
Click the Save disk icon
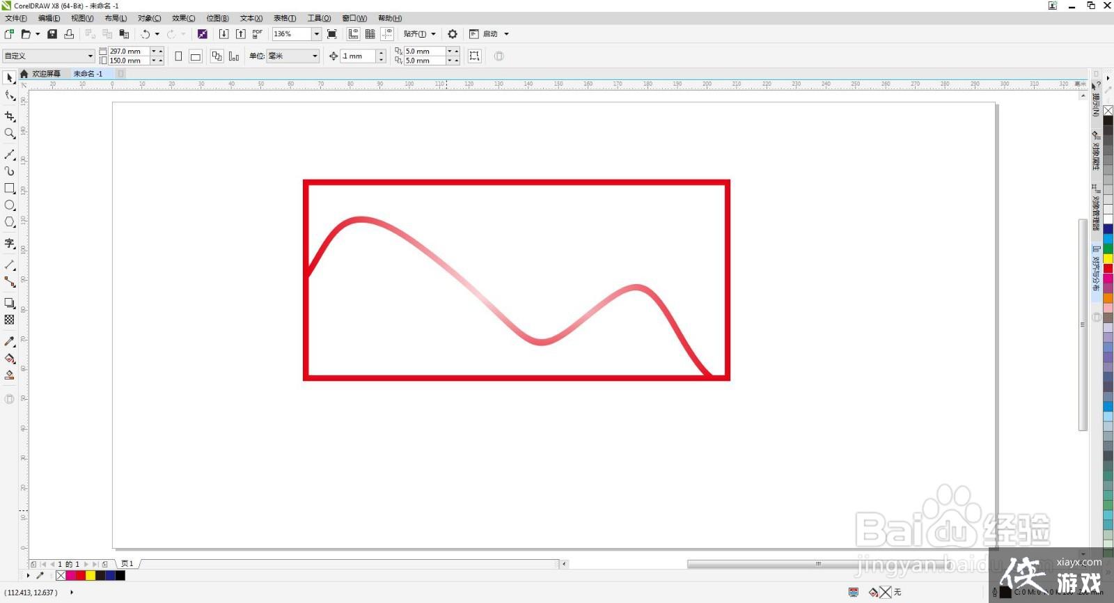pos(52,33)
